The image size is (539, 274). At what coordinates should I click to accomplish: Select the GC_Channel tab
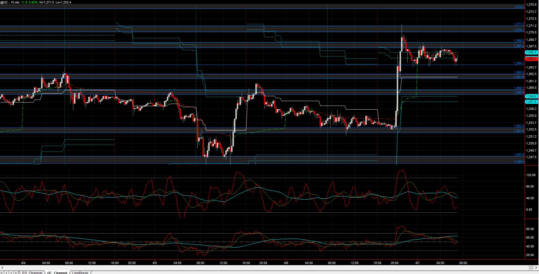pyautogui.click(x=57, y=273)
